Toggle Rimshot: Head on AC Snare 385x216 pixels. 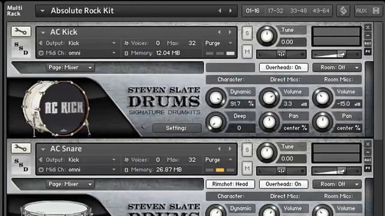click(x=230, y=184)
